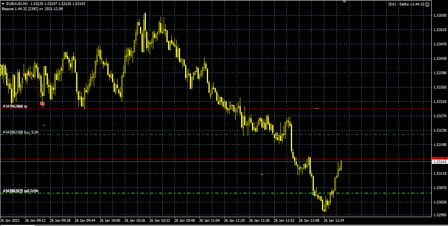Select the chart shift triangle marker at top
The image size is (448, 226).
344,2
